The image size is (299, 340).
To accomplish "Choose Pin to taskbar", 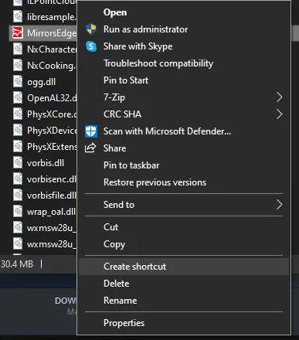I will (184, 165).
